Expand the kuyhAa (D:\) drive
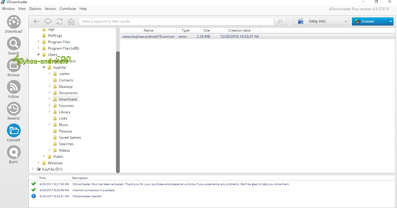 pyautogui.click(x=33, y=169)
